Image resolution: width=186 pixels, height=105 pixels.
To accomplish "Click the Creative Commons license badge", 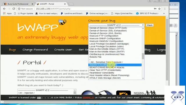I will [44, 98].
